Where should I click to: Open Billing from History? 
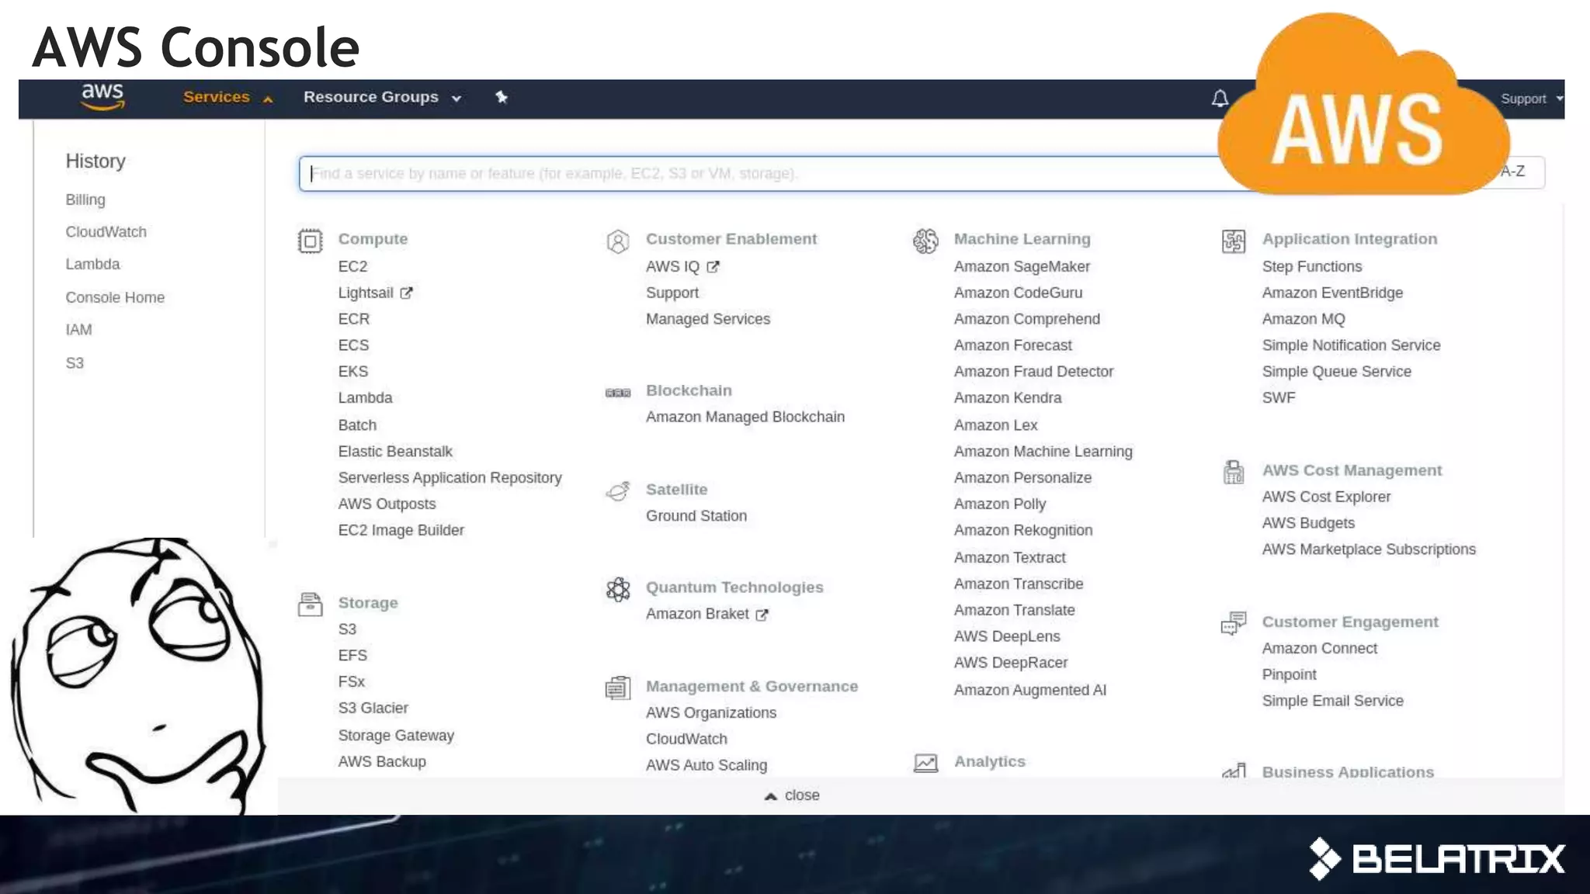click(x=85, y=199)
